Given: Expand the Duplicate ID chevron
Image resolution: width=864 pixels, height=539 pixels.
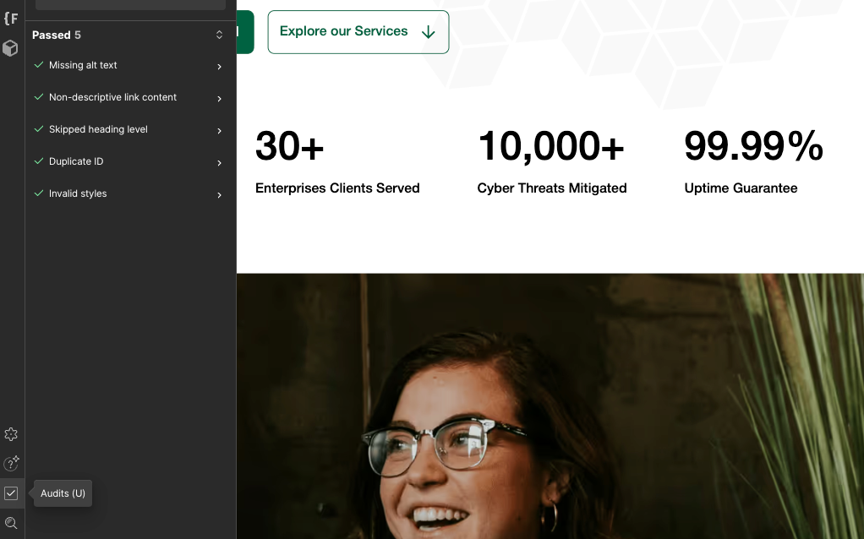Looking at the screenshot, I should (x=219, y=163).
